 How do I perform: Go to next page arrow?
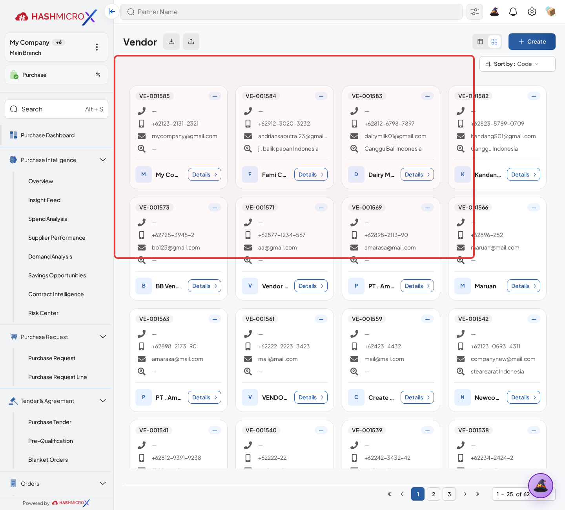point(465,494)
